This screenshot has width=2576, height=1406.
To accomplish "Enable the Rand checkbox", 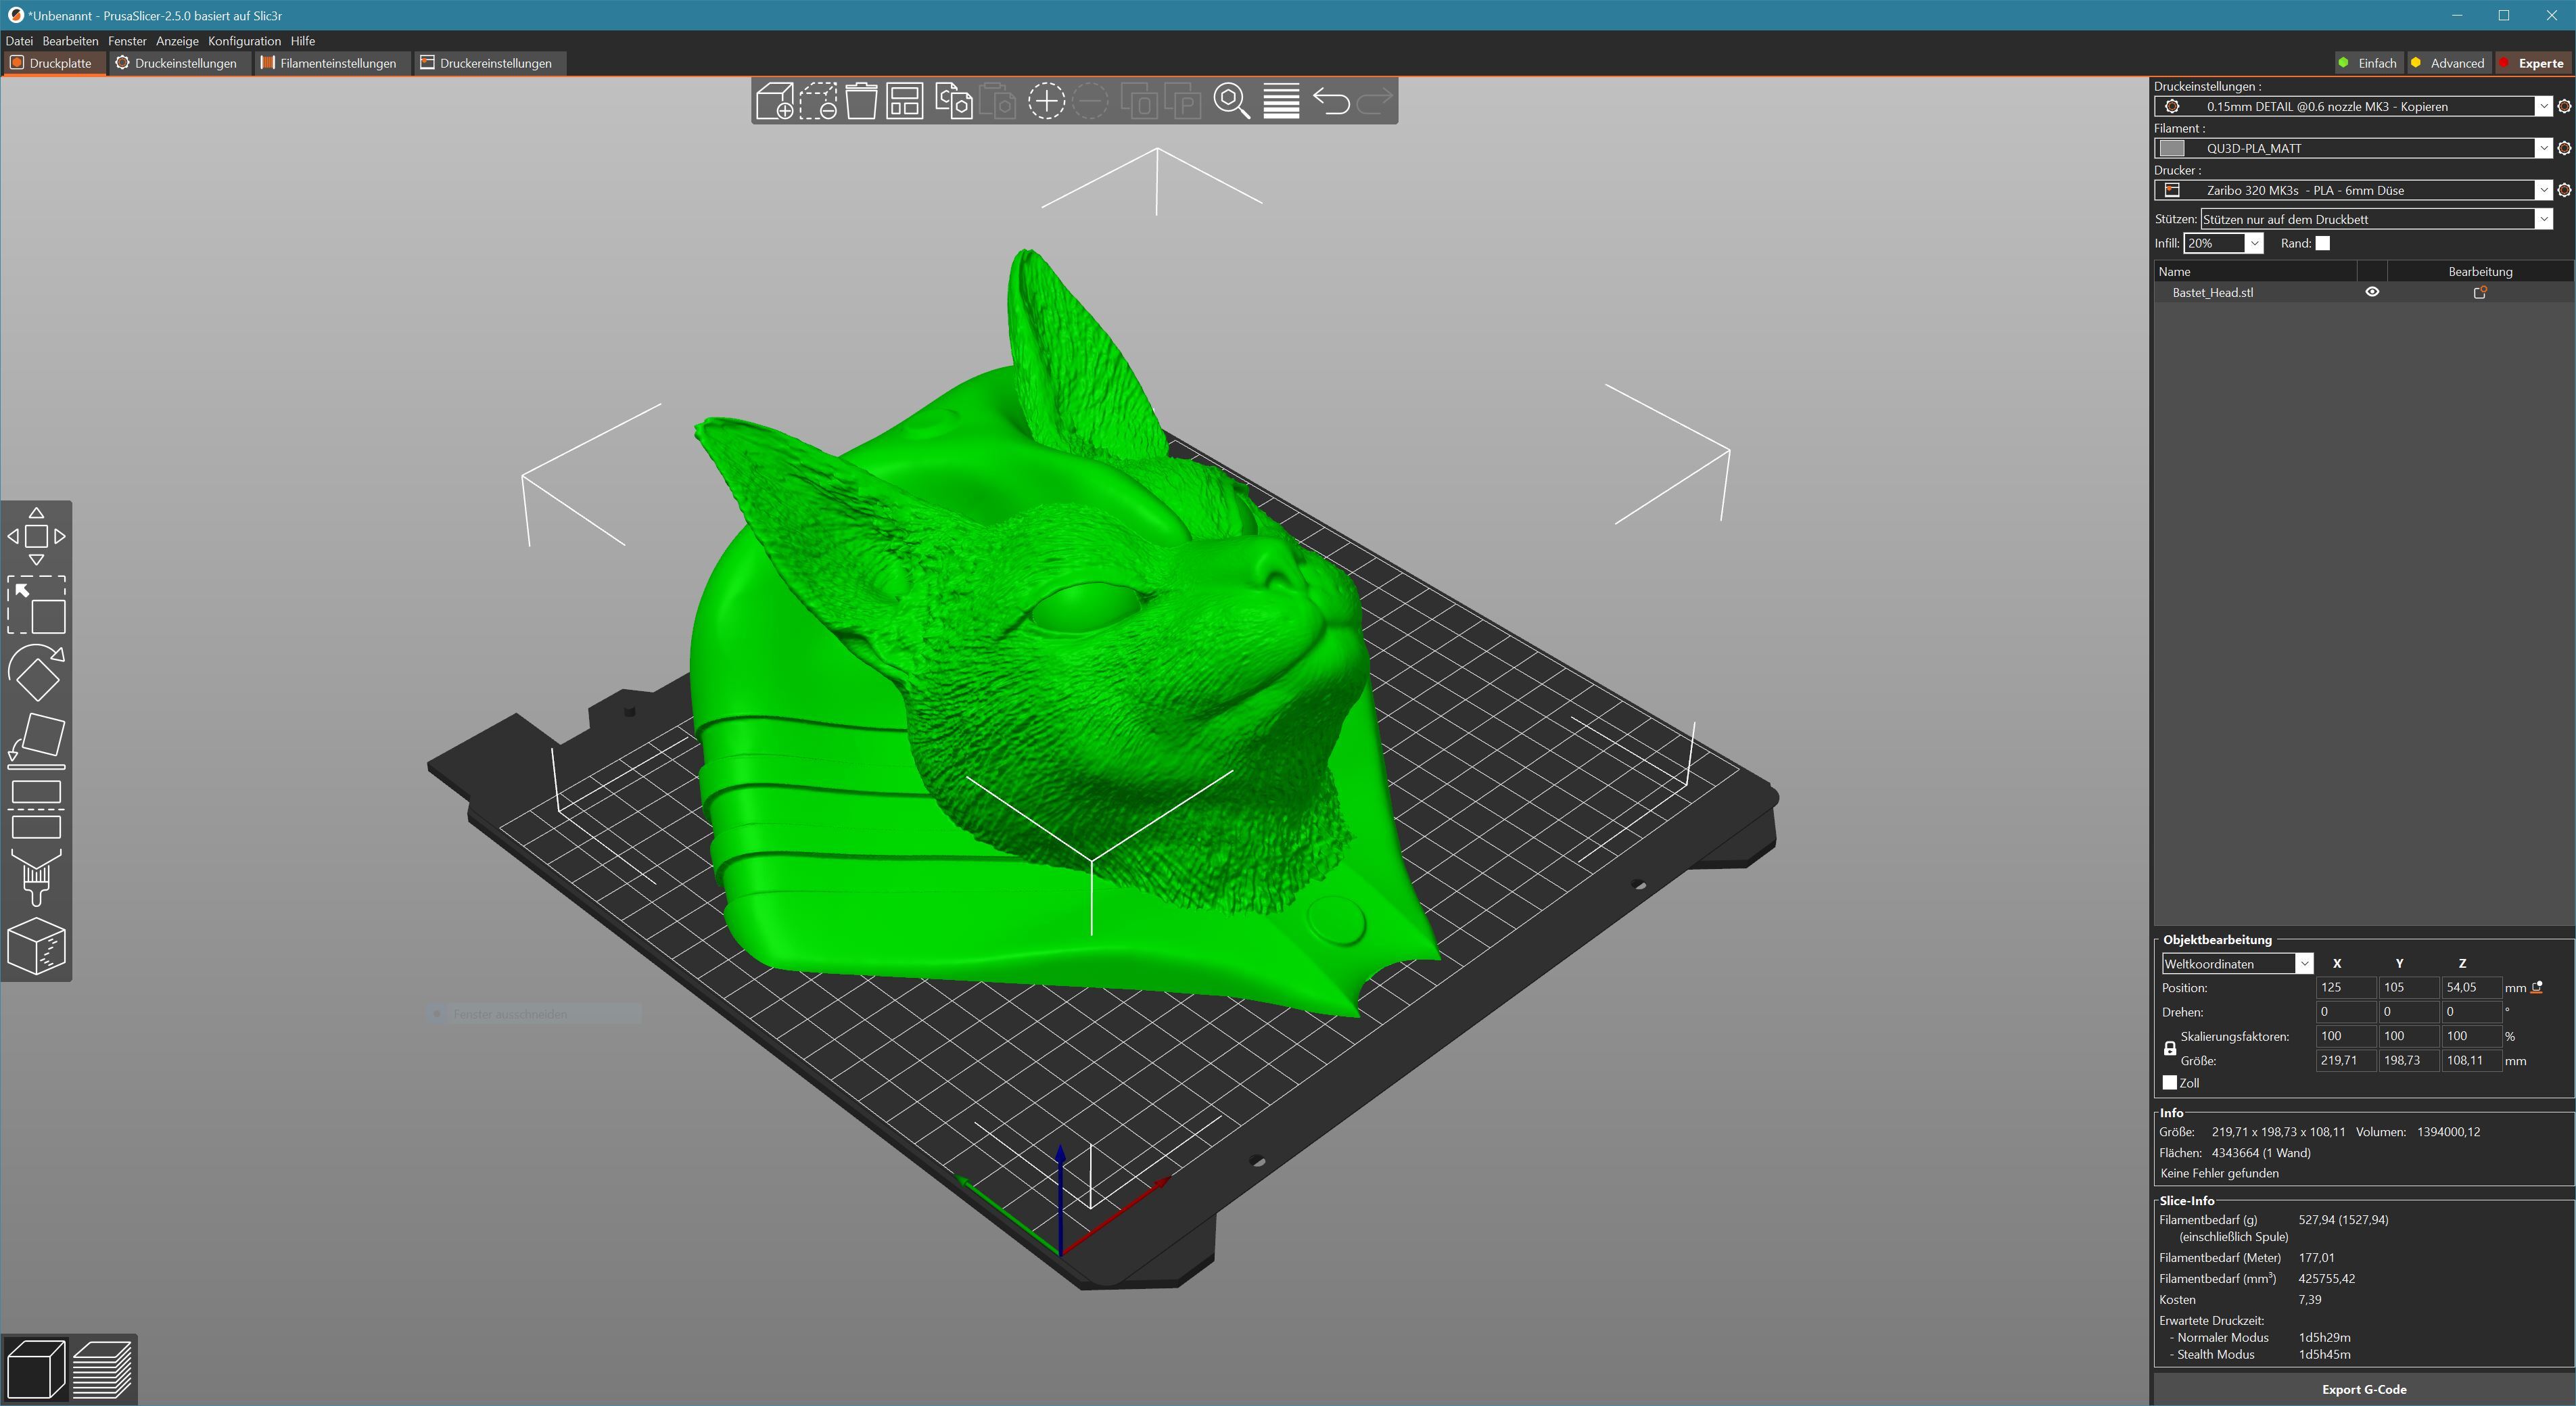I will click(2322, 243).
